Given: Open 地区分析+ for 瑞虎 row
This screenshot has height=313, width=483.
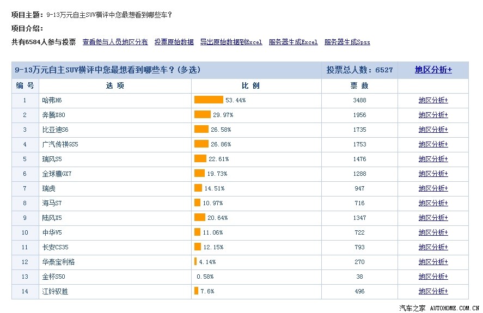Looking at the screenshot, I should point(433,188).
